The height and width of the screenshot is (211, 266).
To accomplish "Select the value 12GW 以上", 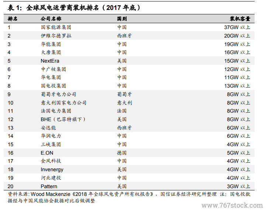I will coord(237,69).
